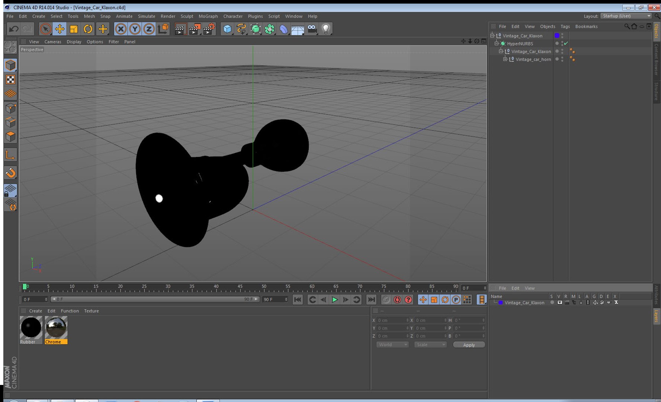Click the Undo arrow icon

[x=14, y=29]
